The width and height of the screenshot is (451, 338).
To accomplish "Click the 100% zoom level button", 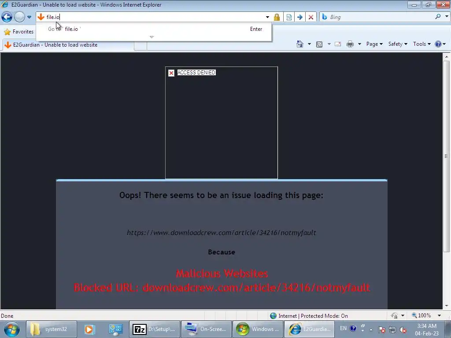I will point(421,316).
